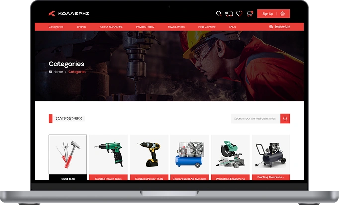Open the Privacy Policy link
The height and width of the screenshot is (205, 339).
pos(145,27)
